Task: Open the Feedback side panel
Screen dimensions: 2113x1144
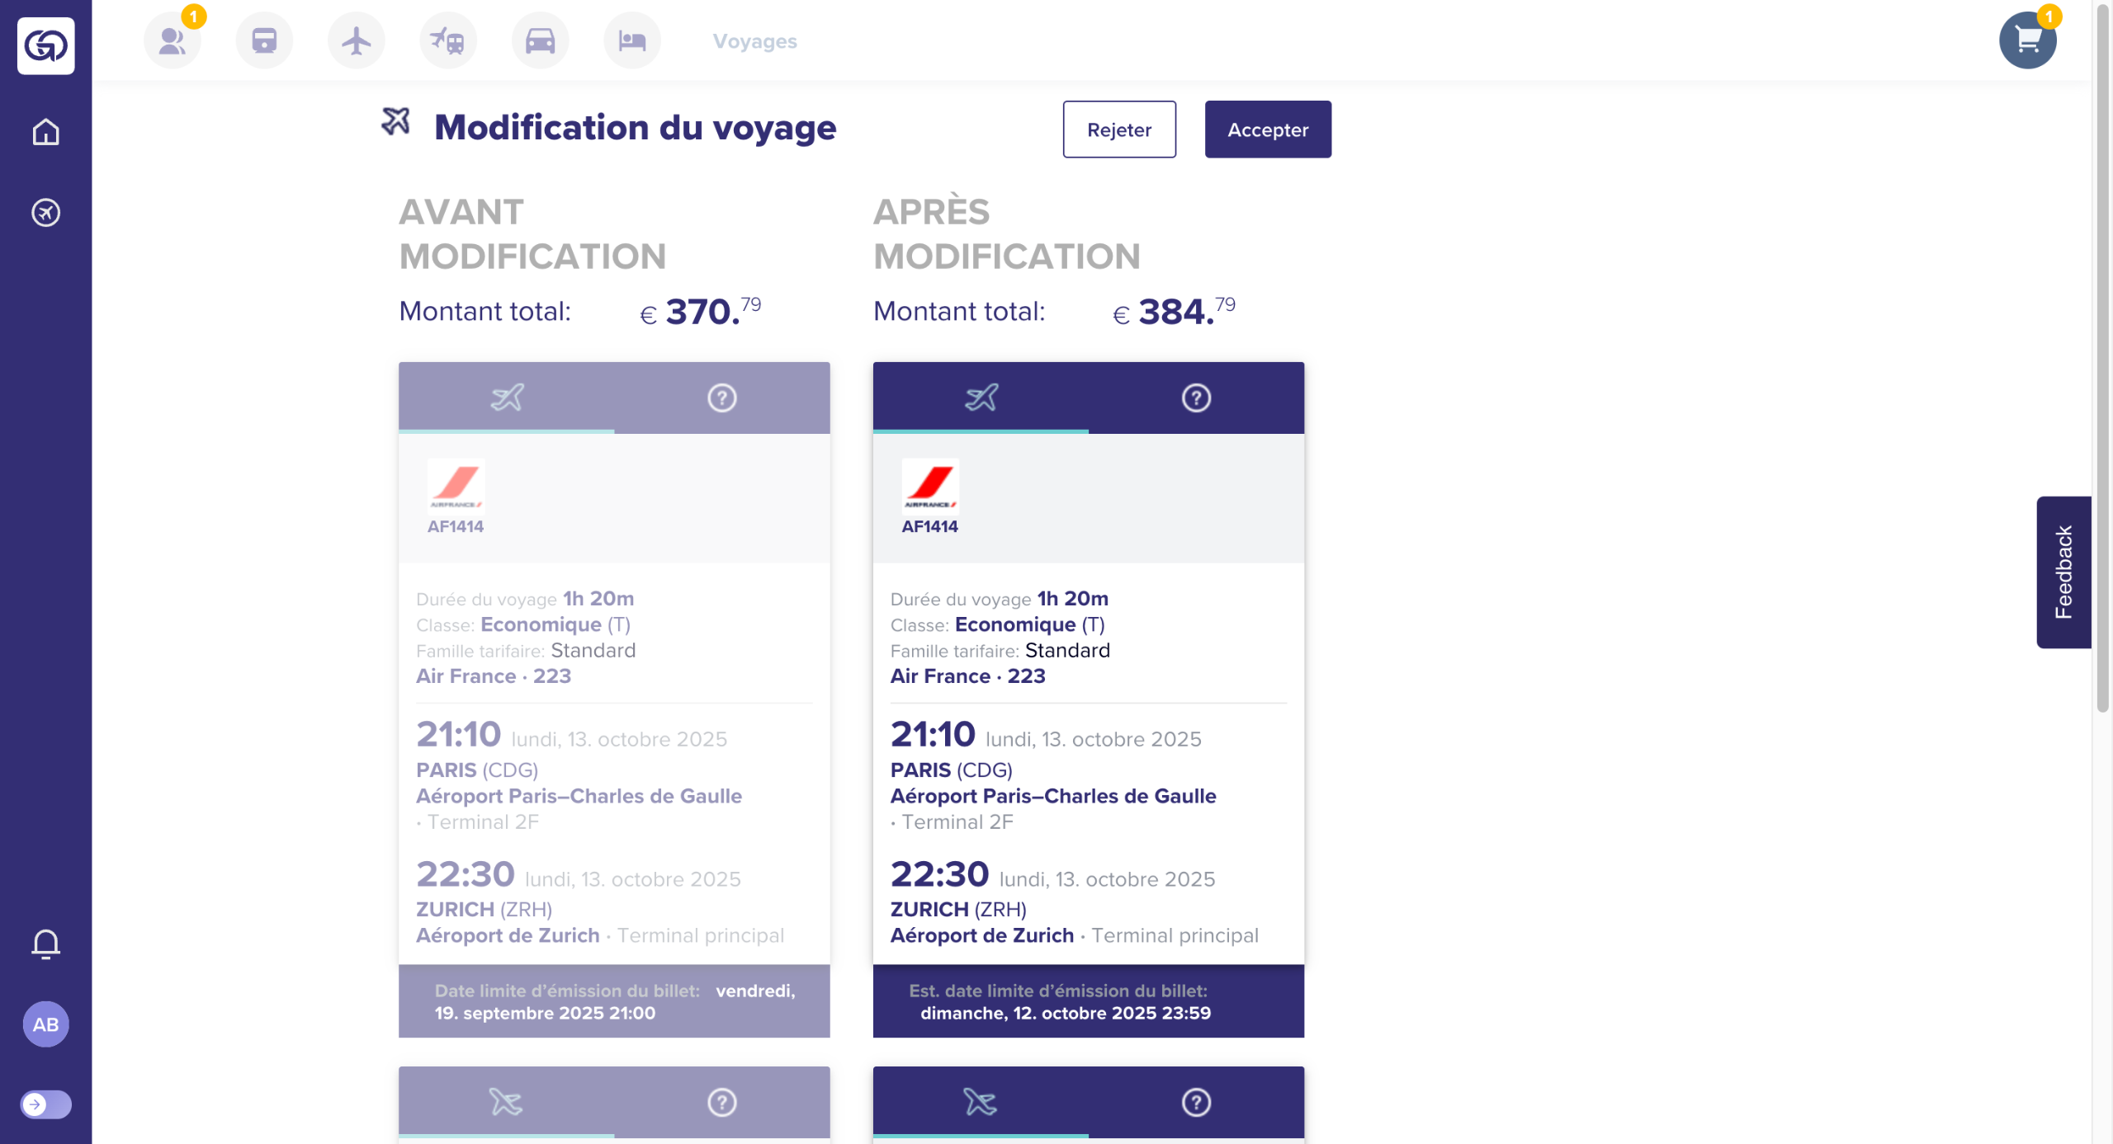Action: (2063, 572)
